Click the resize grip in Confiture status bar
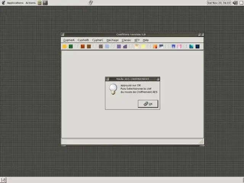Screen dimensions: 244x183 [x=201, y=142]
